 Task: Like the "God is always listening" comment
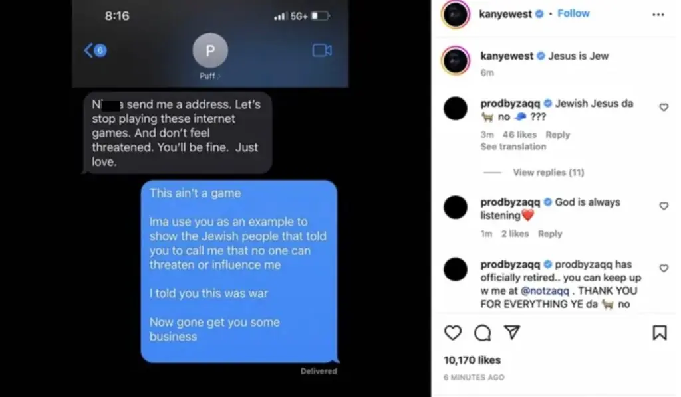(x=664, y=206)
